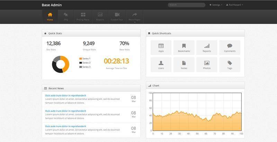Open the FAQ navigation tab

coord(66,17)
